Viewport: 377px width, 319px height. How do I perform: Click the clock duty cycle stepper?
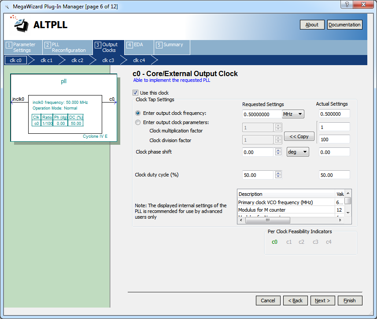[278, 175]
